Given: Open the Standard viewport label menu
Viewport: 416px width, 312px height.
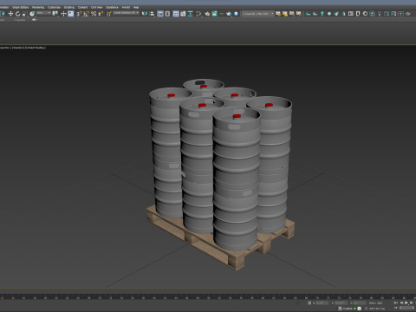Looking at the screenshot, I should pyautogui.click(x=18, y=48).
